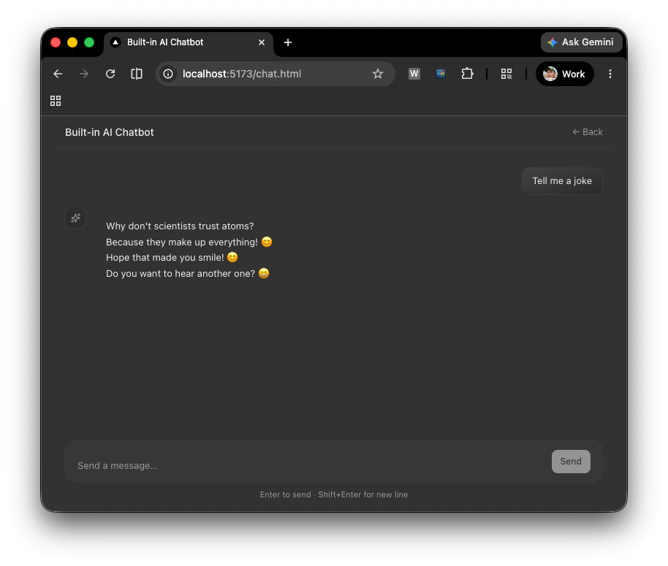Open the split view side panel icon
Viewport: 668px width, 566px height.
point(137,74)
